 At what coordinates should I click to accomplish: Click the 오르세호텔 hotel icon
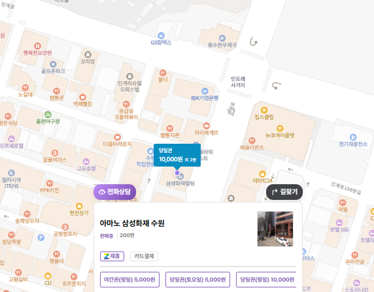click(11, 138)
